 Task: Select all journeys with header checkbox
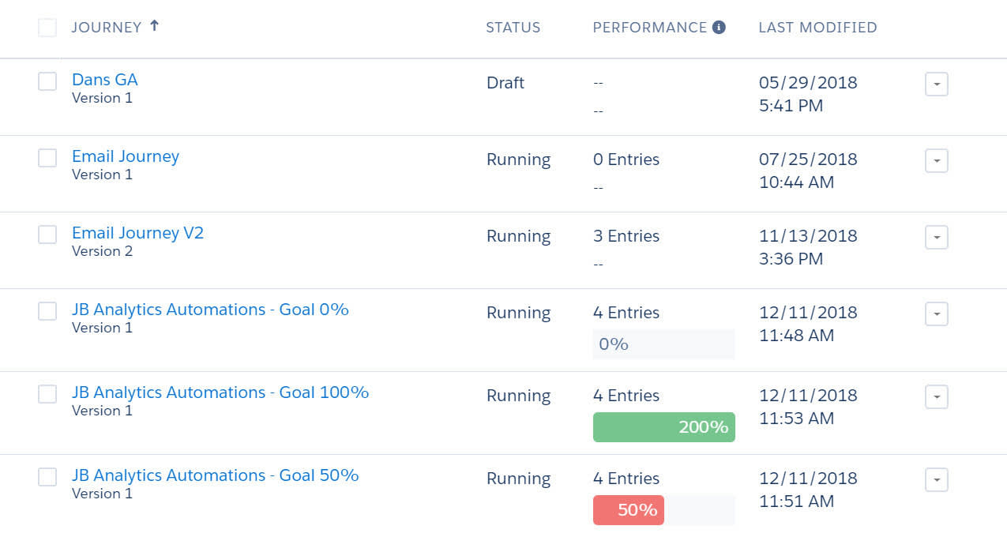(x=47, y=28)
